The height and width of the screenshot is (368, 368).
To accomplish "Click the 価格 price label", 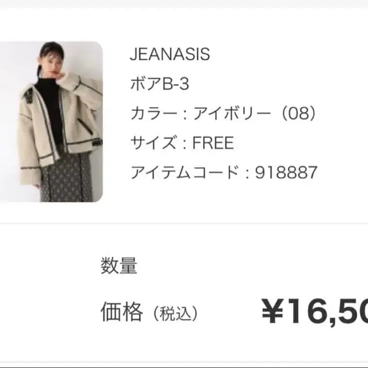I will 122,312.
